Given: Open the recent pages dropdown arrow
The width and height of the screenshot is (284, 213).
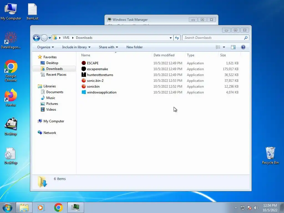Looking at the screenshot, I should pos(50,38).
